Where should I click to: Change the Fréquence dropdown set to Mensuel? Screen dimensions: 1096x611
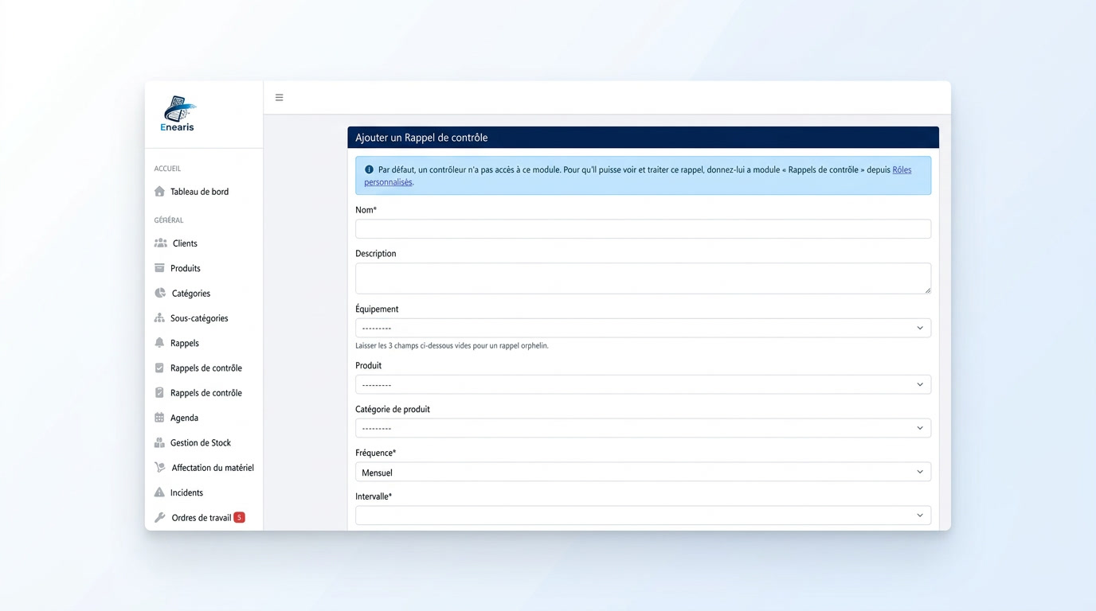(643, 472)
